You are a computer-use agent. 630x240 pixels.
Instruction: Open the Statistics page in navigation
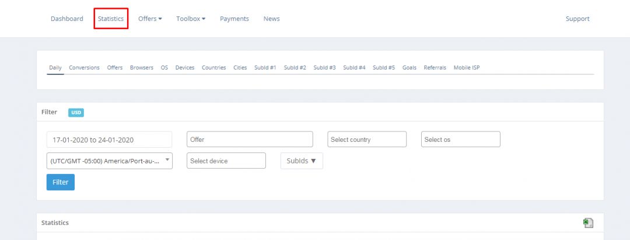coord(111,19)
